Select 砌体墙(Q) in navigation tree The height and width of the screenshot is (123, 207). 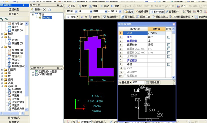click(x=17, y=53)
